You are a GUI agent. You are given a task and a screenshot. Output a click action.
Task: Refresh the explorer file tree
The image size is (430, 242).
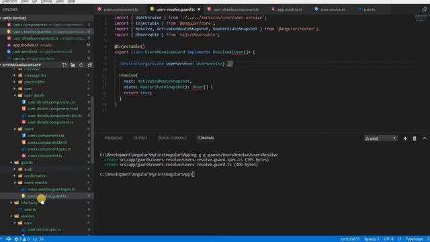coord(81,65)
